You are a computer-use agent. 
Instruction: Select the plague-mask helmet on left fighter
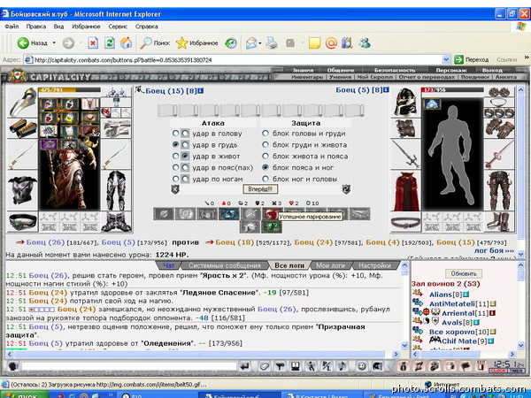click(23, 103)
